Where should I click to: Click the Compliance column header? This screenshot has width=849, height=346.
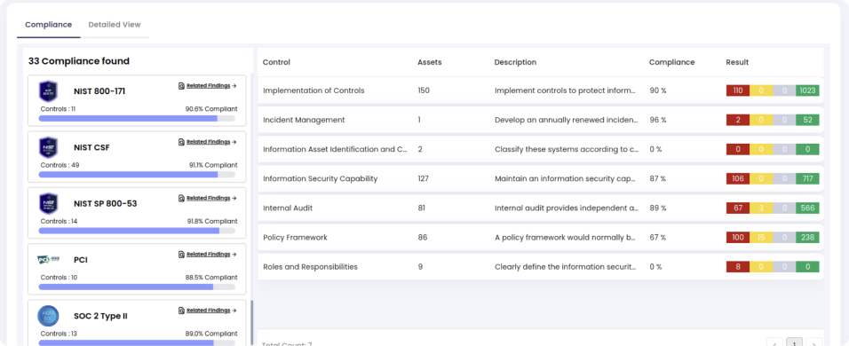pyautogui.click(x=671, y=62)
